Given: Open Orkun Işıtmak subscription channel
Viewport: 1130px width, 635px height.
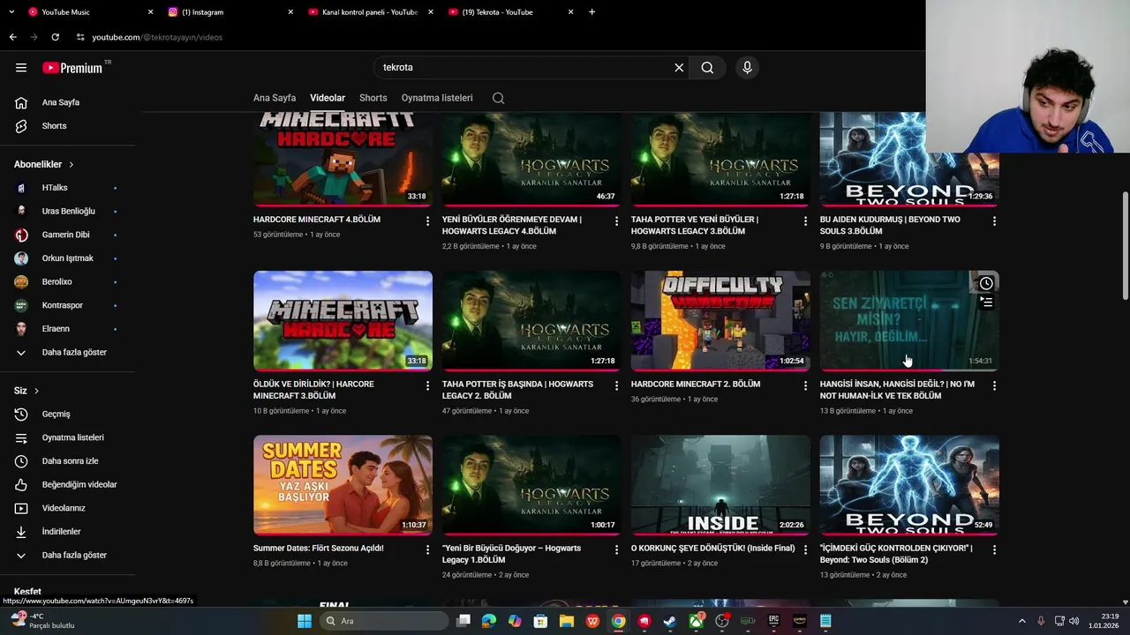Looking at the screenshot, I should 67,258.
